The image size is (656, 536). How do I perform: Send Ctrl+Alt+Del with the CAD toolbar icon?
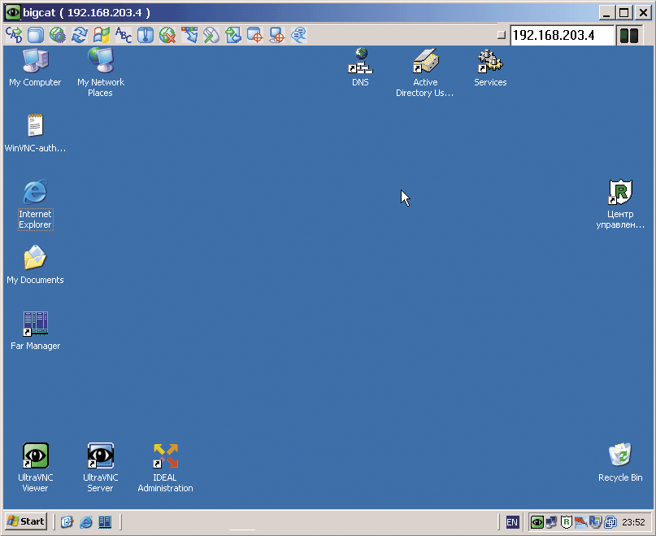(x=14, y=35)
